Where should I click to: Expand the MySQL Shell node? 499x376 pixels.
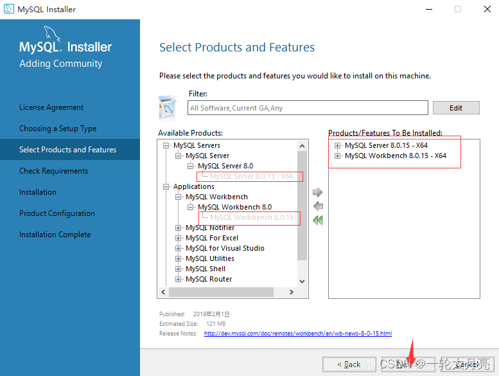coord(179,269)
